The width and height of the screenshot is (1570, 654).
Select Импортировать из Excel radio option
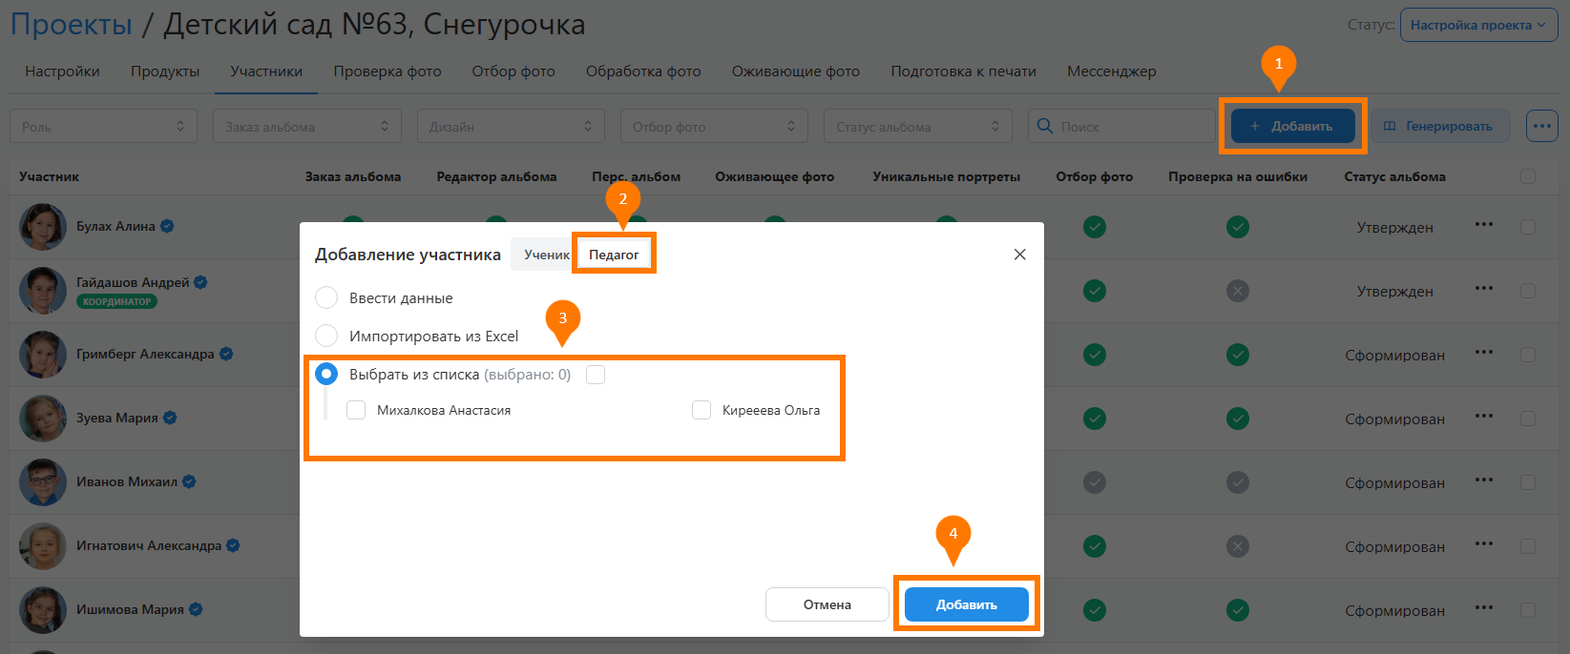(x=326, y=336)
